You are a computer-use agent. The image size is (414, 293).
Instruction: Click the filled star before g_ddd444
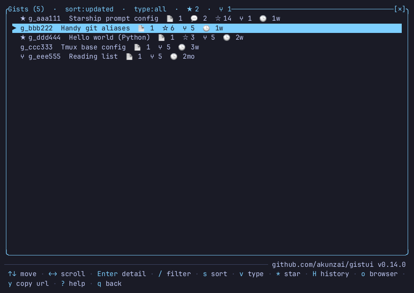click(23, 38)
